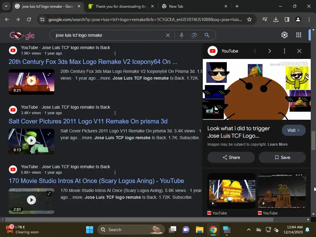316x237 pixels.
Task: Open more options for 20th Century Fox result
Action: point(115,53)
